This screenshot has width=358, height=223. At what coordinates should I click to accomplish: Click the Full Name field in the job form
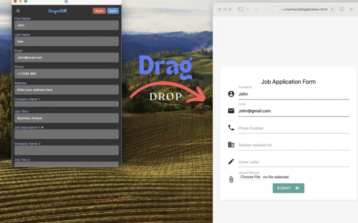[294, 94]
